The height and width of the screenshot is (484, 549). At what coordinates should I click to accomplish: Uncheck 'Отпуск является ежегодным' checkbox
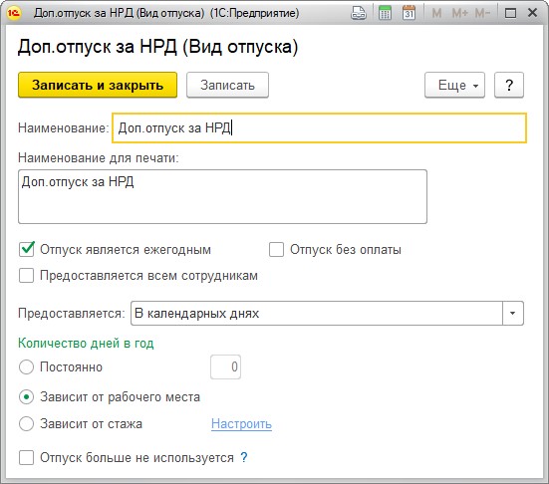point(27,250)
